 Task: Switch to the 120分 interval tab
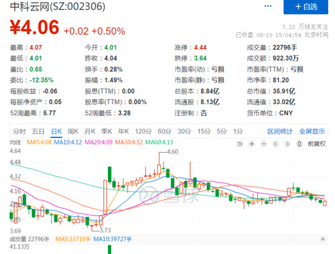pos(143,131)
